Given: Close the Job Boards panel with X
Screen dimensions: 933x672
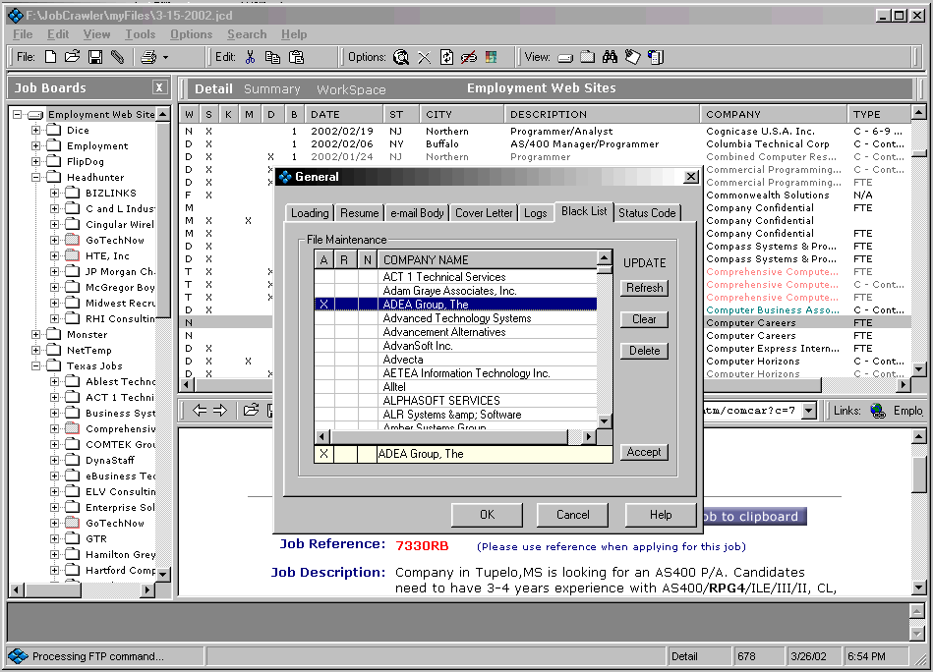Looking at the screenshot, I should [x=159, y=87].
